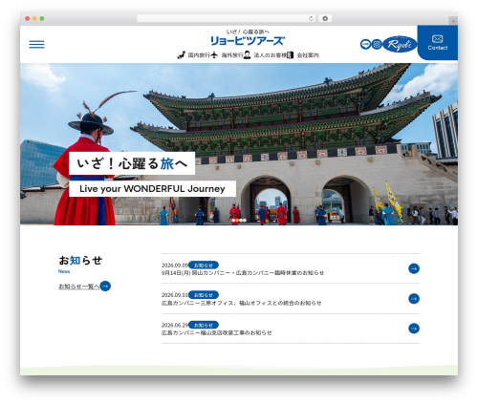Click the train seat icon beside 国内旅行
This screenshot has width=478, height=404.
(182, 55)
